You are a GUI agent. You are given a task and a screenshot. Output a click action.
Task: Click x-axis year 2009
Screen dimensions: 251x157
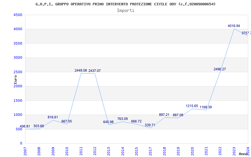tap(53, 151)
